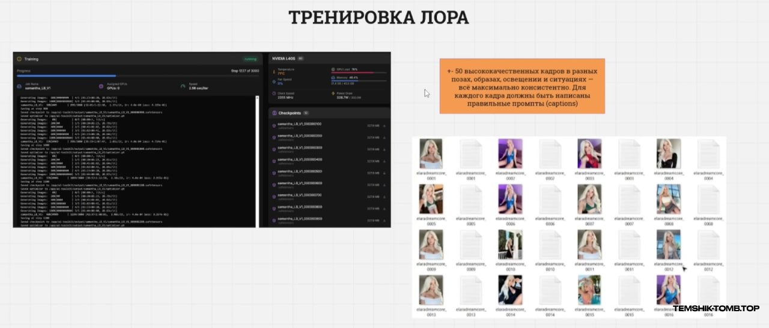Click the Checkpoints section header icon
Viewport: 769px width, 328px height.
click(274, 113)
